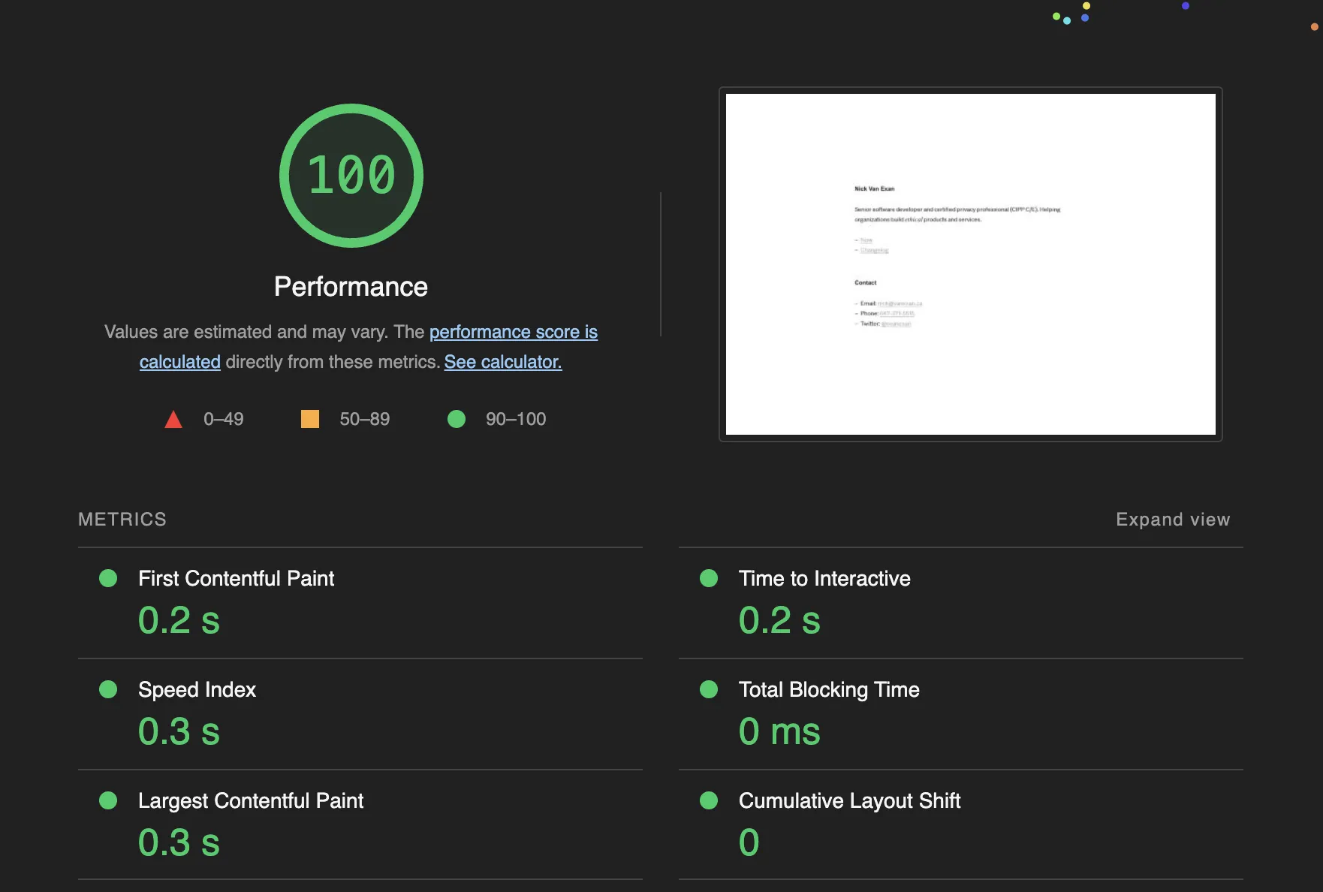Image resolution: width=1323 pixels, height=892 pixels.
Task: Click green status dot beside First Contentful Paint
Action: point(108,578)
